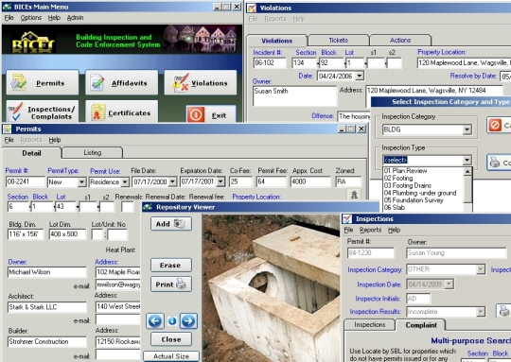Click Bldg. Dim. field 116' x 156'
The height and width of the screenshot is (362, 511).
pos(26,234)
